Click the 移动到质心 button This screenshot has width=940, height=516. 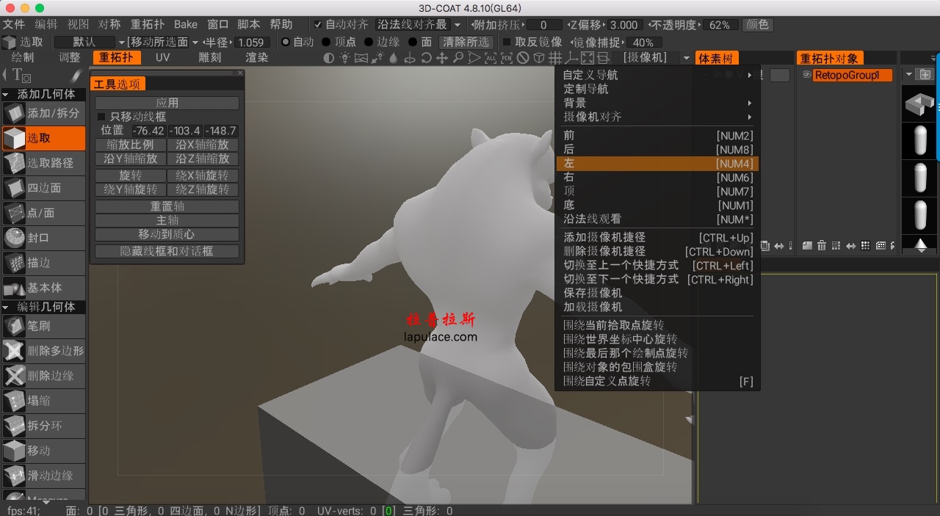tap(167, 234)
